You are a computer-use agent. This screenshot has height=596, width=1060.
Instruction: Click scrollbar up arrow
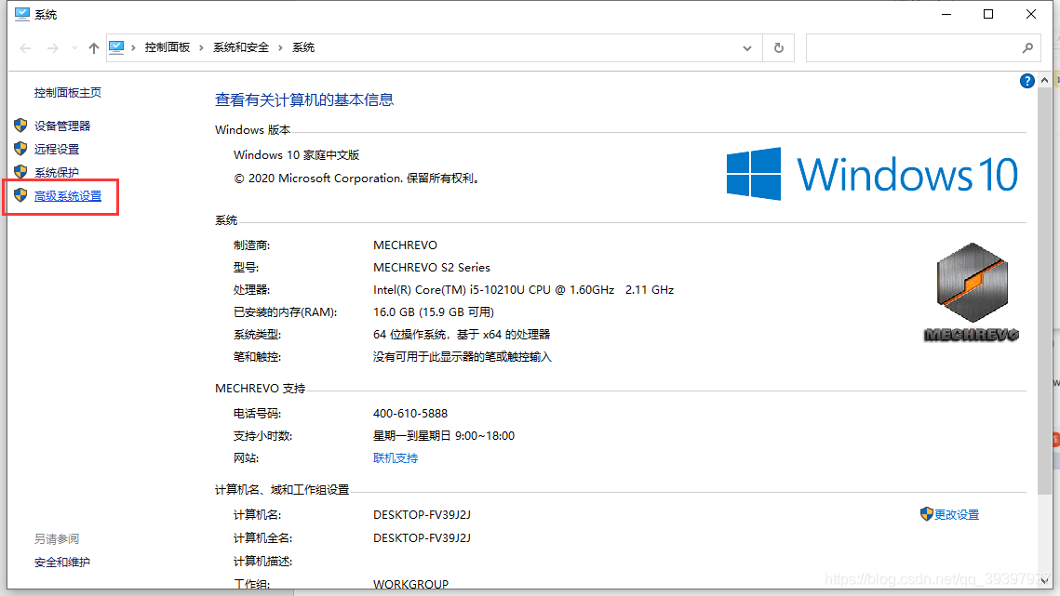(1044, 80)
